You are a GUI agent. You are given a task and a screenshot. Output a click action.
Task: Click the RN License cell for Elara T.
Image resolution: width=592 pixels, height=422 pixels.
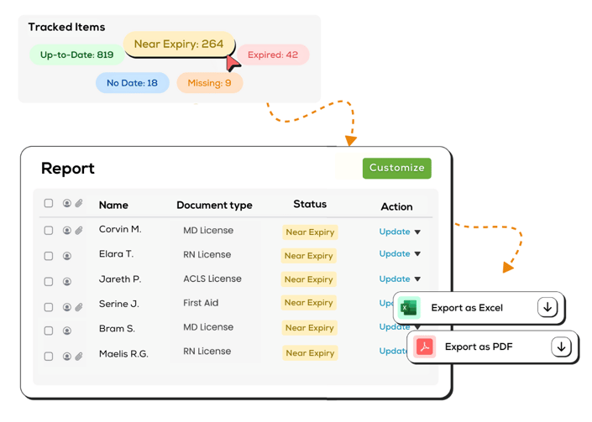(207, 254)
